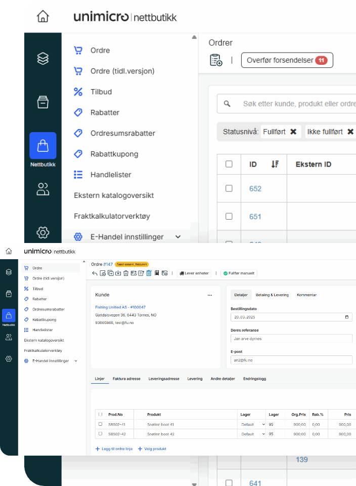Open Lager dropdown for Snøtinn boot 42
Screen dimensions: 356x486
252,434
